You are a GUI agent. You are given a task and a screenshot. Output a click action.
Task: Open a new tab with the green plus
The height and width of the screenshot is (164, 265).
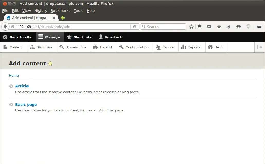tap(63, 18)
